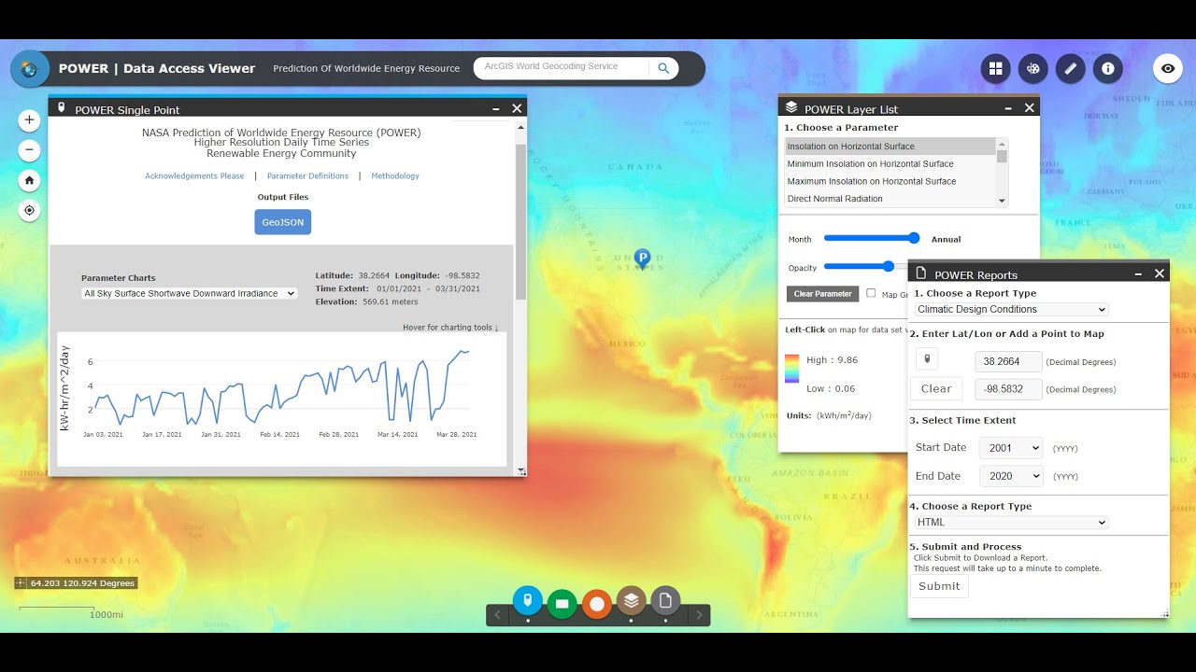This screenshot has width=1196, height=672.
Task: Click the irradiance line chart
Action: click(282, 387)
